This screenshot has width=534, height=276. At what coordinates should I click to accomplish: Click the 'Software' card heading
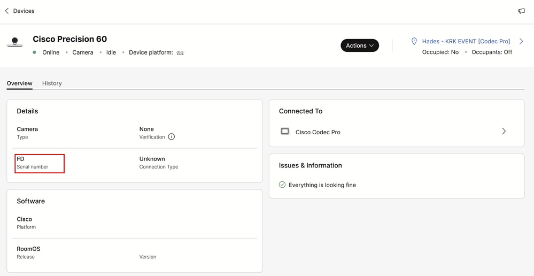pos(30,201)
